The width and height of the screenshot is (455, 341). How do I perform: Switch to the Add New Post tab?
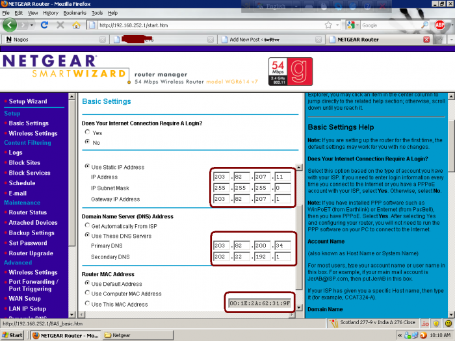[270, 40]
